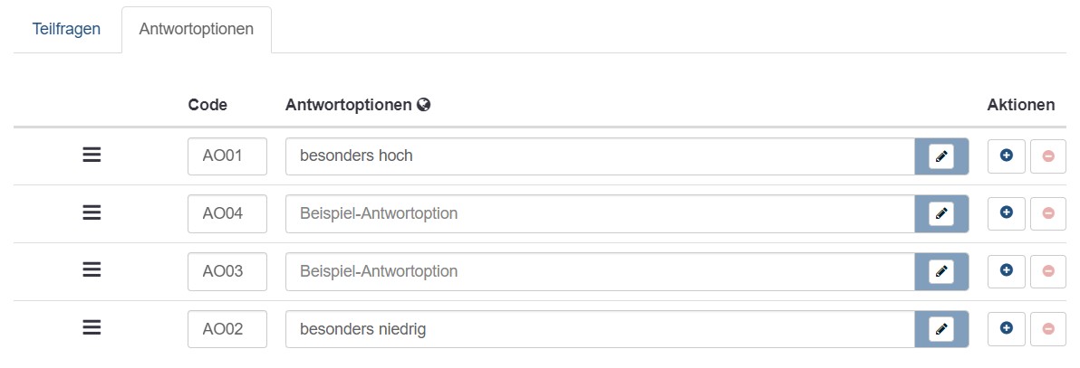Delete the AO01 answer option
This screenshot has height=368, width=1080.
click(1048, 156)
